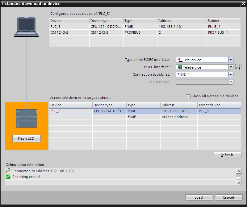Click the Flash LED button
247x207 pixels.
[27, 138]
